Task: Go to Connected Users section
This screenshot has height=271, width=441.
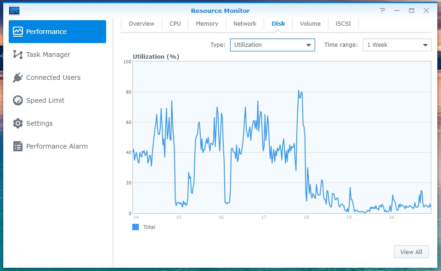Action: point(53,77)
